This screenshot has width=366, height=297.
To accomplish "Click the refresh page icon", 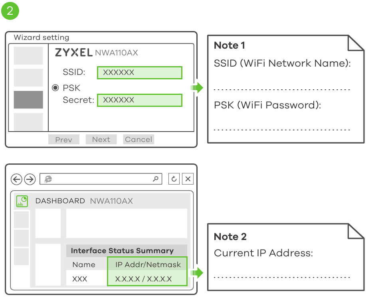I will pos(174,179).
